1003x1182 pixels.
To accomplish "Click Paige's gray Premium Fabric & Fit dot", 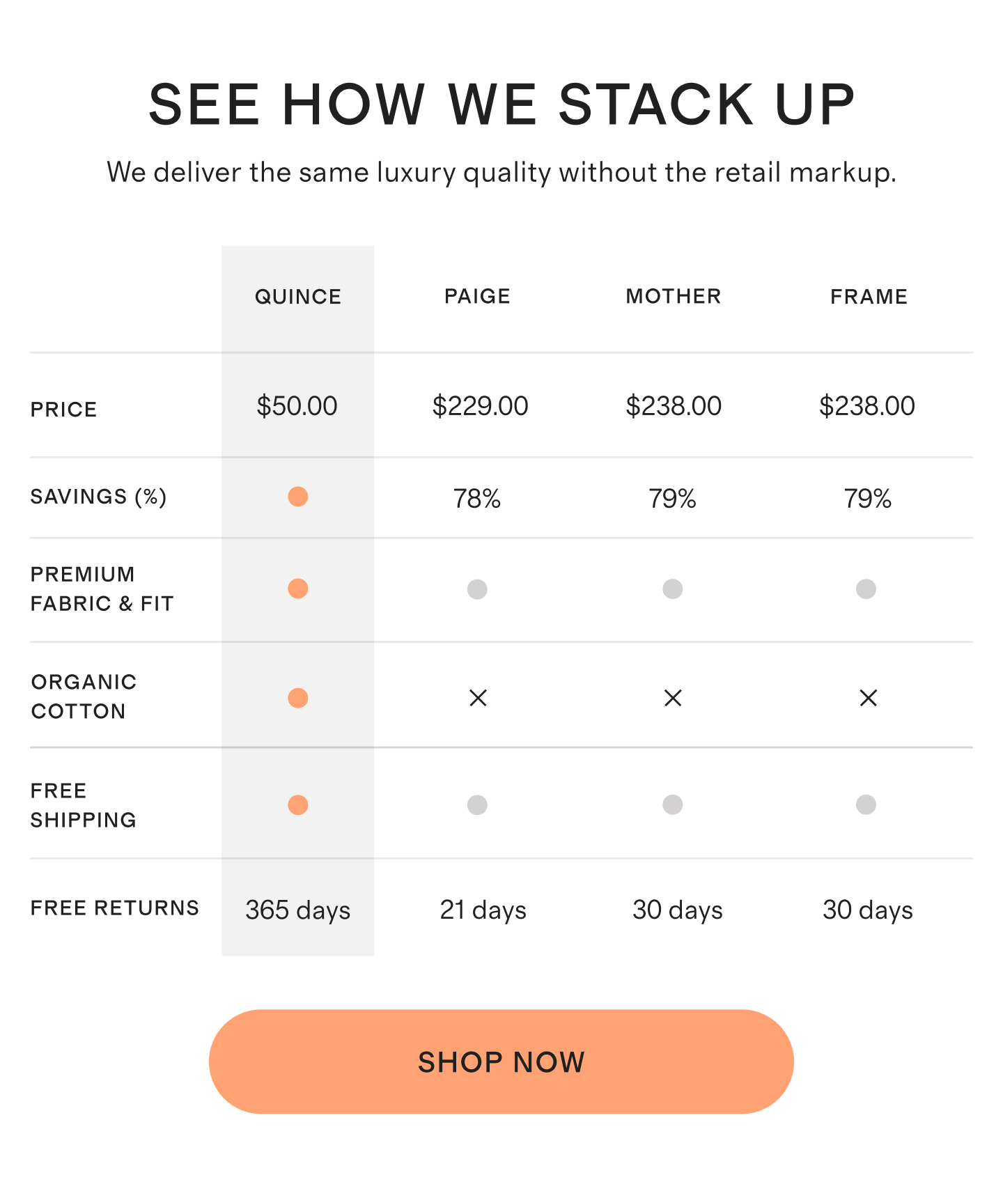I will 477,589.
